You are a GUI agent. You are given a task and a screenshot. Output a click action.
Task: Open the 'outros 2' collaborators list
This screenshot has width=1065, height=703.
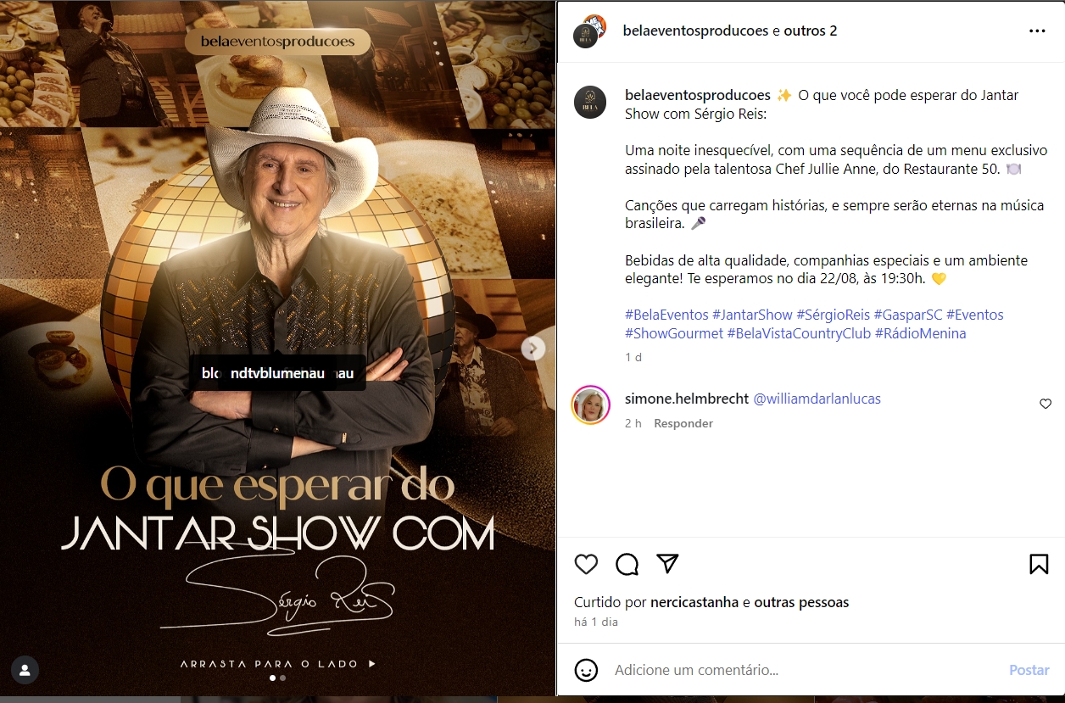pyautogui.click(x=811, y=31)
